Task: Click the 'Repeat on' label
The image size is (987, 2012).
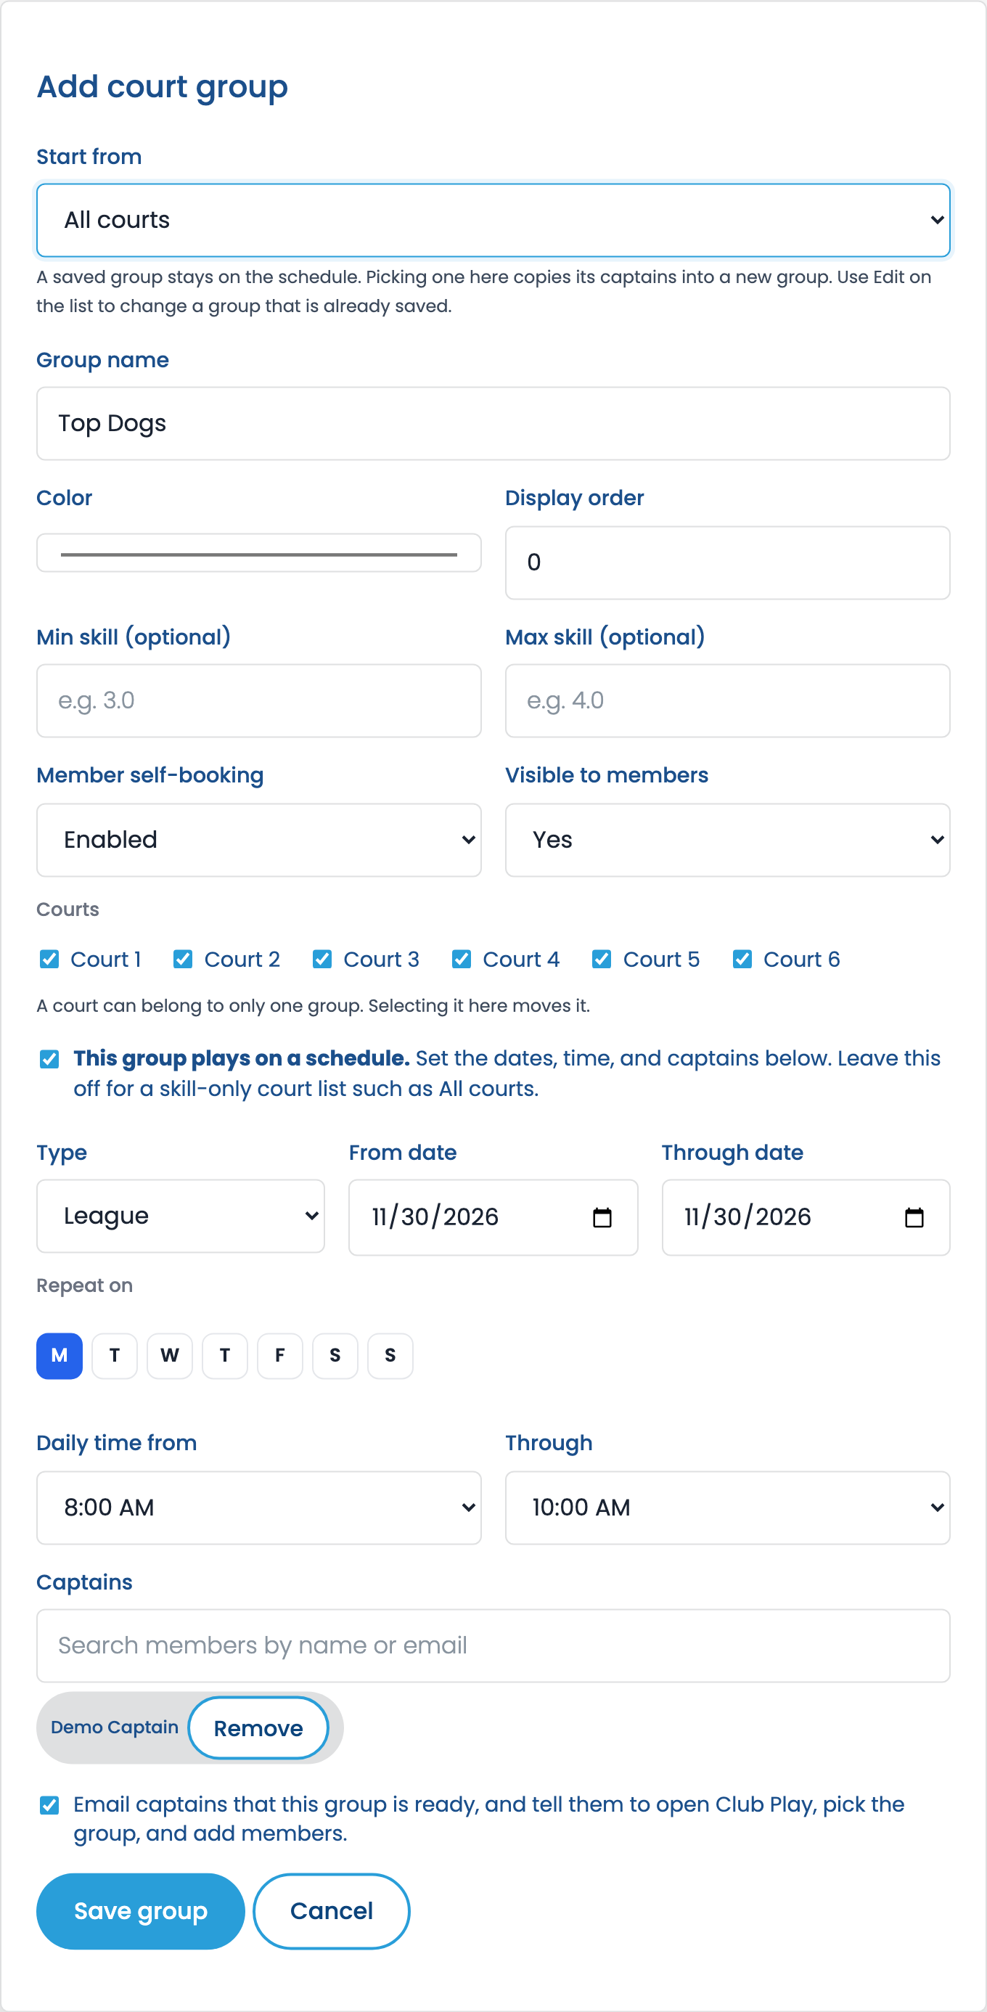Action: (84, 1285)
